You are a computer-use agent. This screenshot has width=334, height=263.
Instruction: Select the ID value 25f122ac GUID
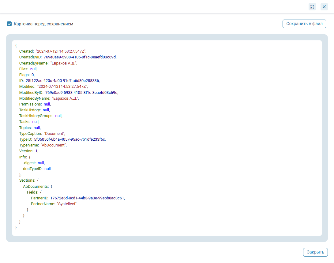[62, 81]
